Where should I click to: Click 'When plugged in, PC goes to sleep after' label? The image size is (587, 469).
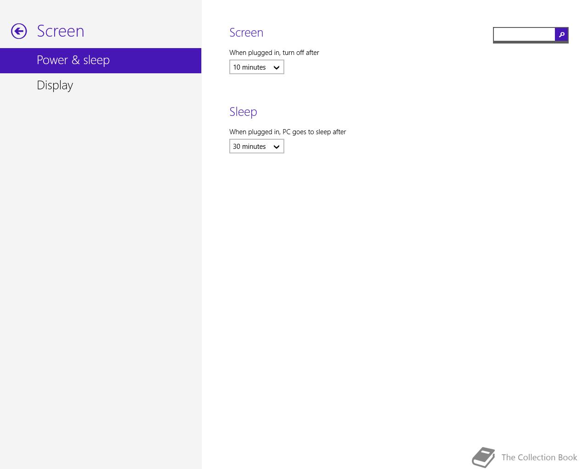coord(288,132)
